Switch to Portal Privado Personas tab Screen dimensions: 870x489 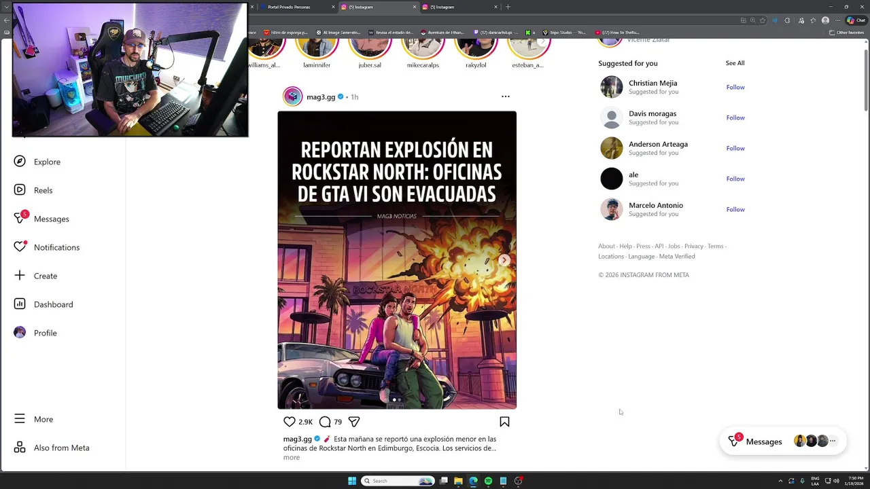296,7
